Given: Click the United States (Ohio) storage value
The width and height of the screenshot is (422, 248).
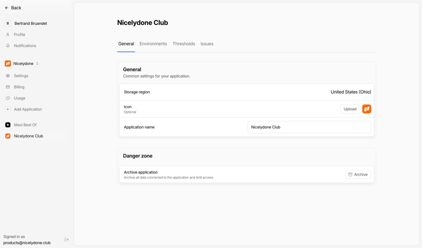Looking at the screenshot, I should click(351, 92).
